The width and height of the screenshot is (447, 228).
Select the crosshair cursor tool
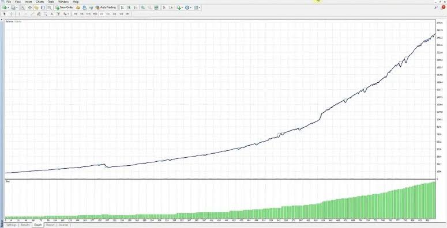click(x=12, y=14)
